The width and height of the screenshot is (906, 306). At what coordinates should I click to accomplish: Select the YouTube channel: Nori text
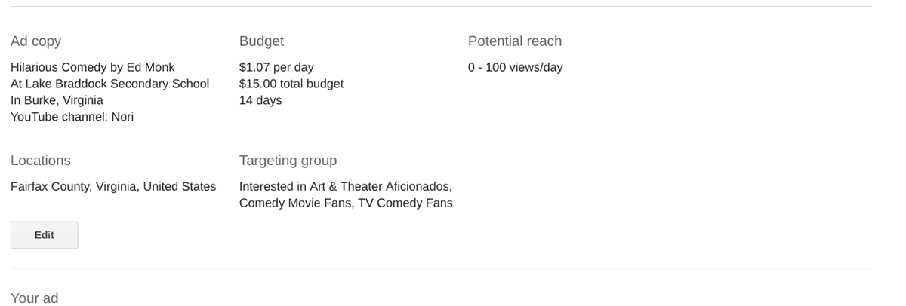(x=72, y=117)
